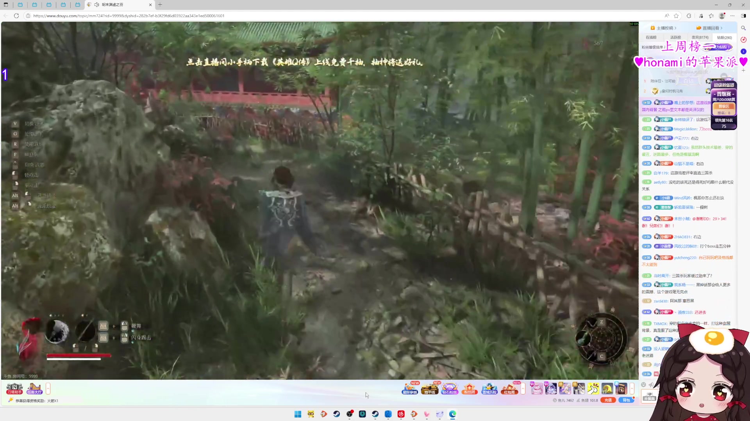
Task: Close the 明末渊虚之羽 tab
Action: (x=150, y=5)
